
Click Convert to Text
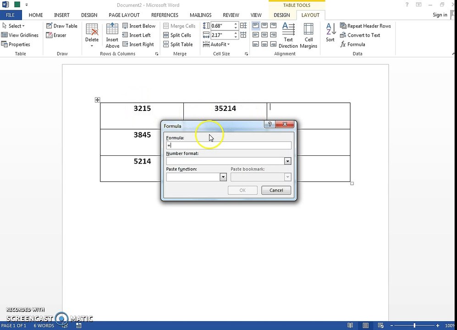pos(360,35)
